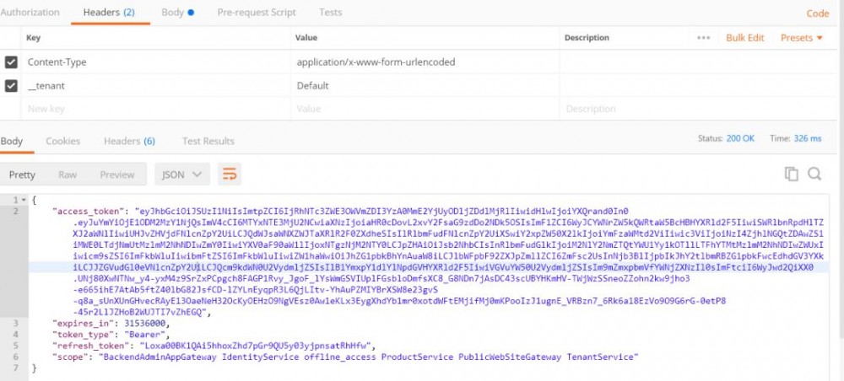View response Headers (6) tab

click(x=129, y=141)
